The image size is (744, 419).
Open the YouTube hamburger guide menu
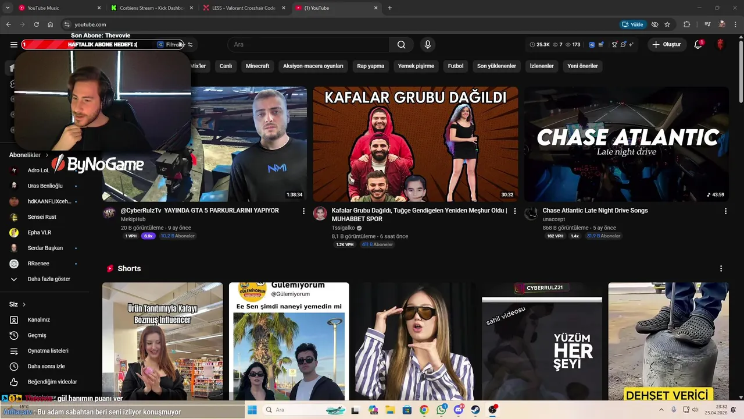14,45
